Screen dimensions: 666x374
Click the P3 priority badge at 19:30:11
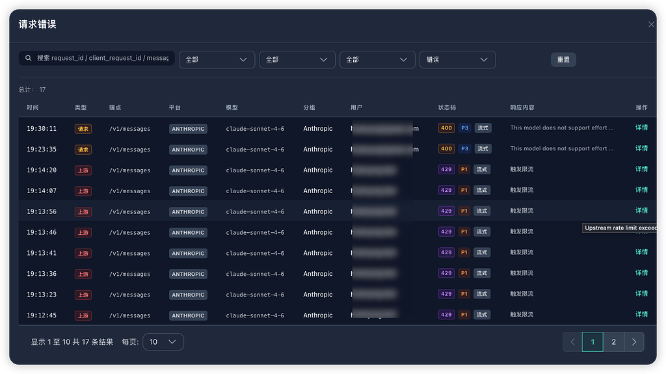point(464,128)
